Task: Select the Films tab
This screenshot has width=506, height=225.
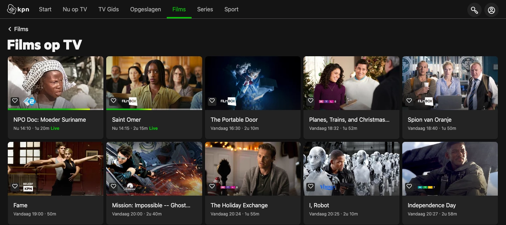Action: coord(179,10)
